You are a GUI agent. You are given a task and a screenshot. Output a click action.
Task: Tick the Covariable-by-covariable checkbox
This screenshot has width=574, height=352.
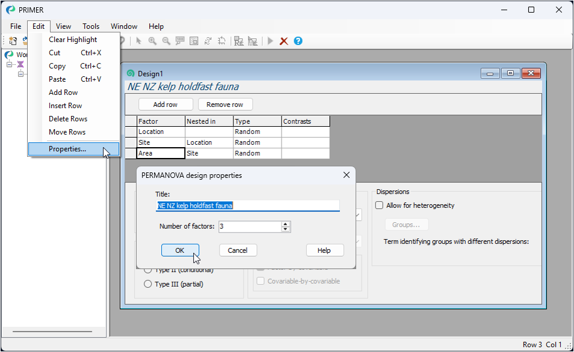coord(261,281)
